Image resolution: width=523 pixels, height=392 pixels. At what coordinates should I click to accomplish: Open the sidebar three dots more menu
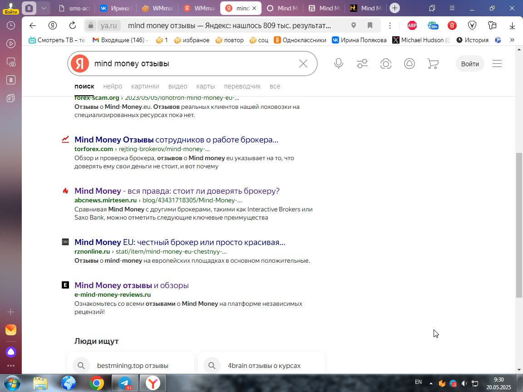(x=11, y=366)
